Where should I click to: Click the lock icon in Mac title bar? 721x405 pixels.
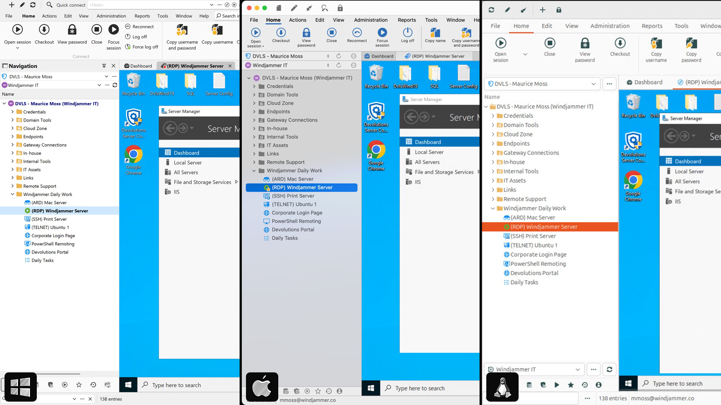[340, 8]
